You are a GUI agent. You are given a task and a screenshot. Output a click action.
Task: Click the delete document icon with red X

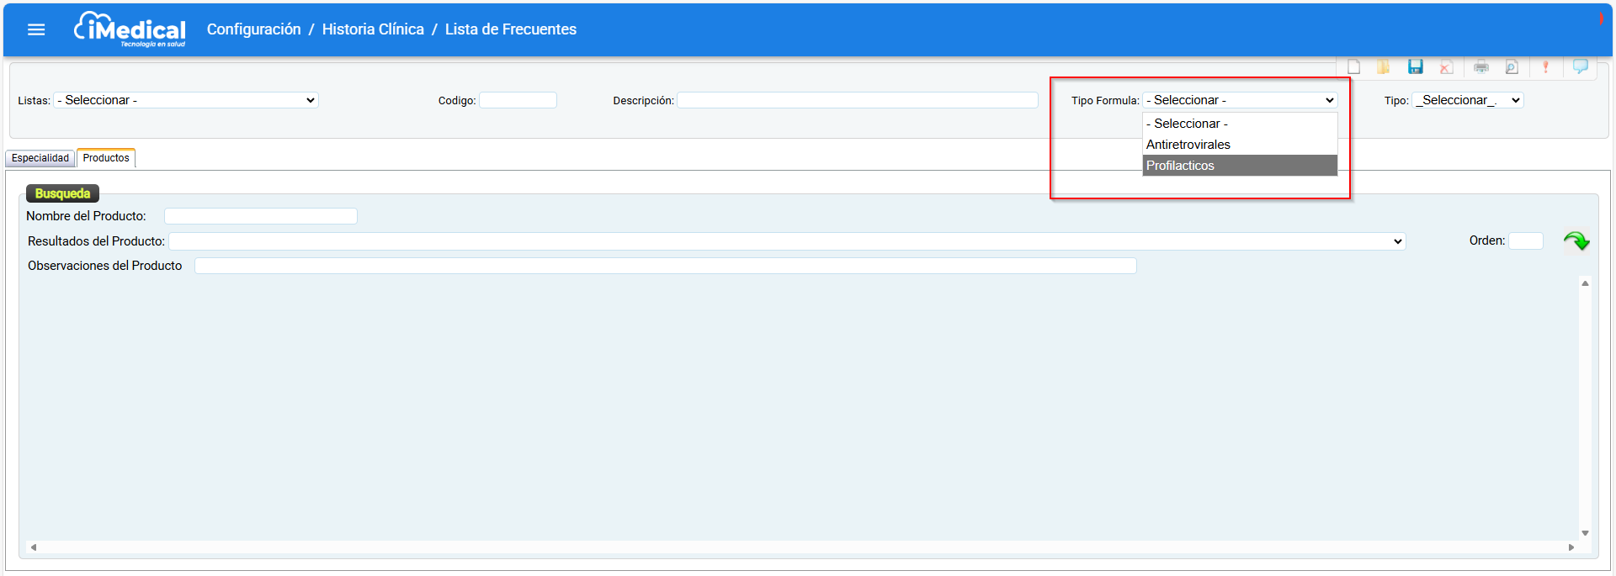point(1446,67)
